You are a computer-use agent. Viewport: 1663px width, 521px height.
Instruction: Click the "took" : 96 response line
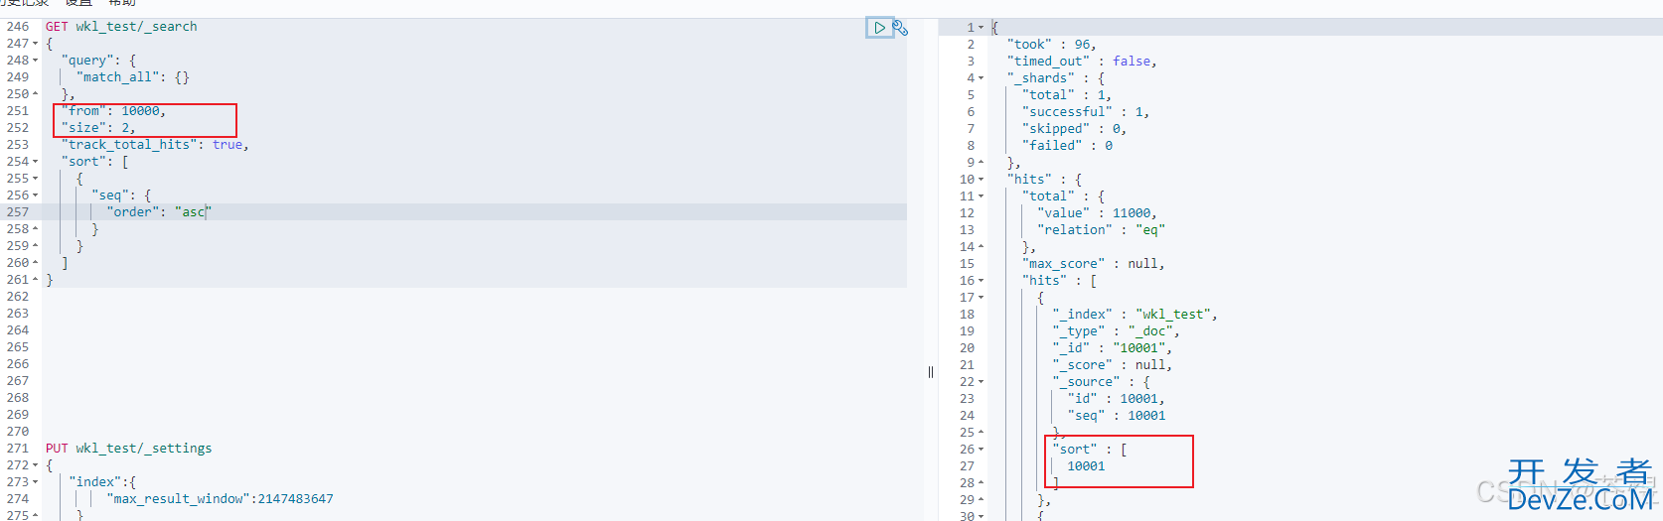pyautogui.click(x=1052, y=45)
